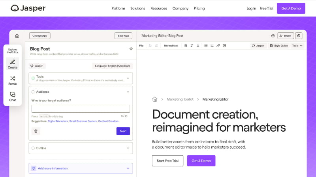The image size is (316, 177).
Task: Click the target audience input field
Action: pyautogui.click(x=81, y=109)
